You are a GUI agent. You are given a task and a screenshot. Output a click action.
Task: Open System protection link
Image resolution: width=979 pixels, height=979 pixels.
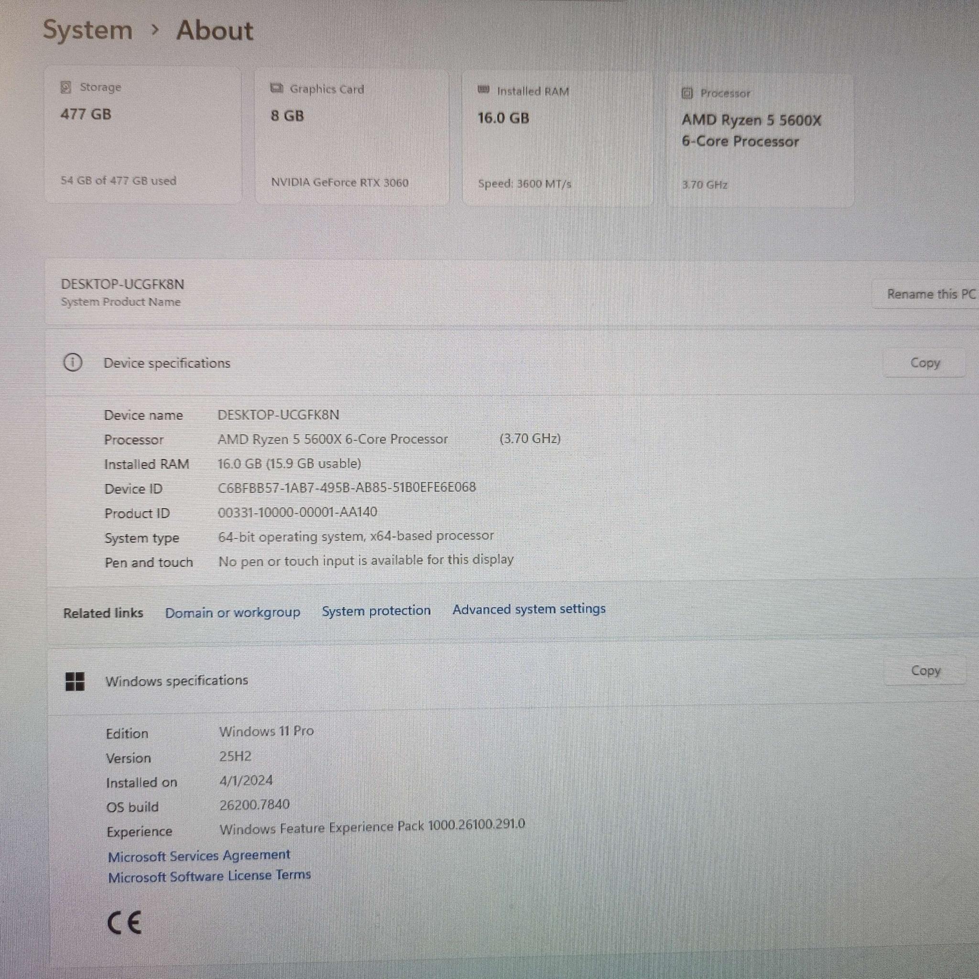tap(377, 610)
